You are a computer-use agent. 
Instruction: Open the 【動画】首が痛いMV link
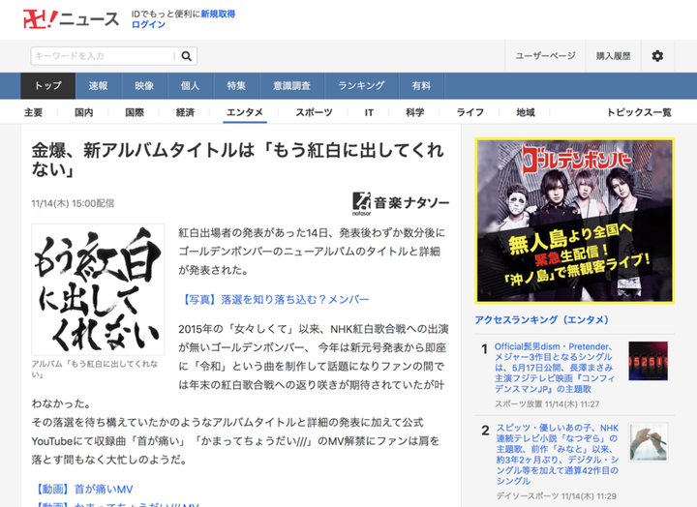pyautogui.click(x=82, y=490)
